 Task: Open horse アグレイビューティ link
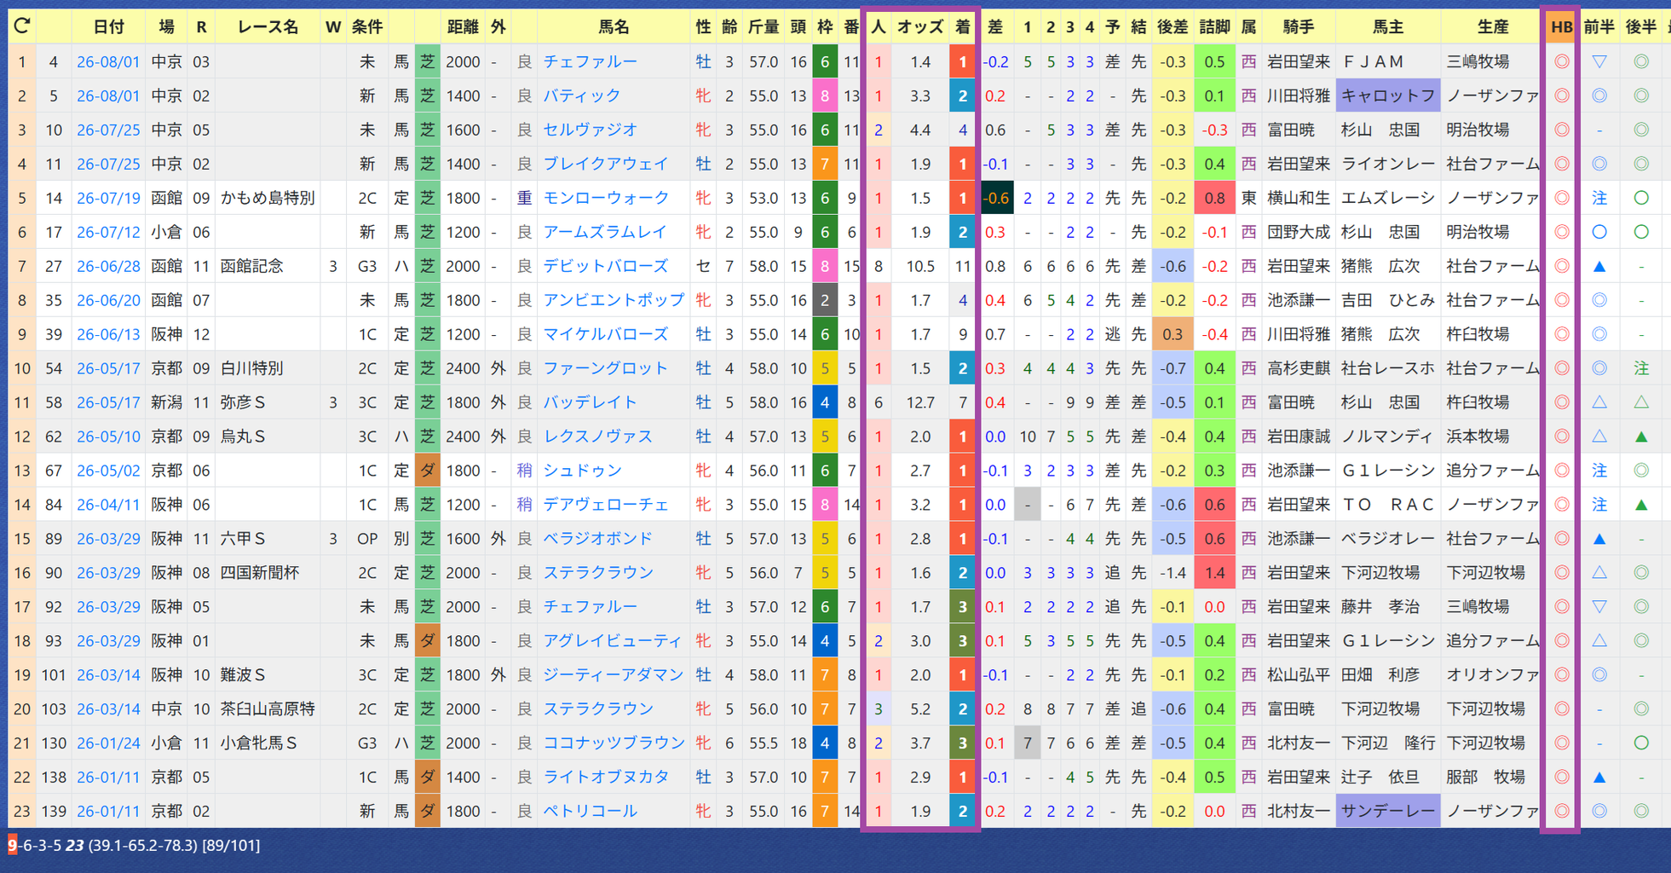click(x=612, y=640)
